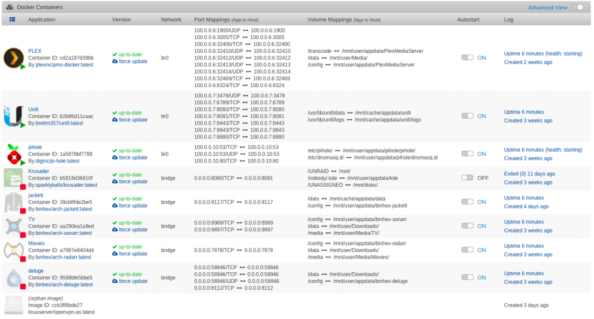Click the list view icon in header
594x319 pixels.
(x=12, y=20)
